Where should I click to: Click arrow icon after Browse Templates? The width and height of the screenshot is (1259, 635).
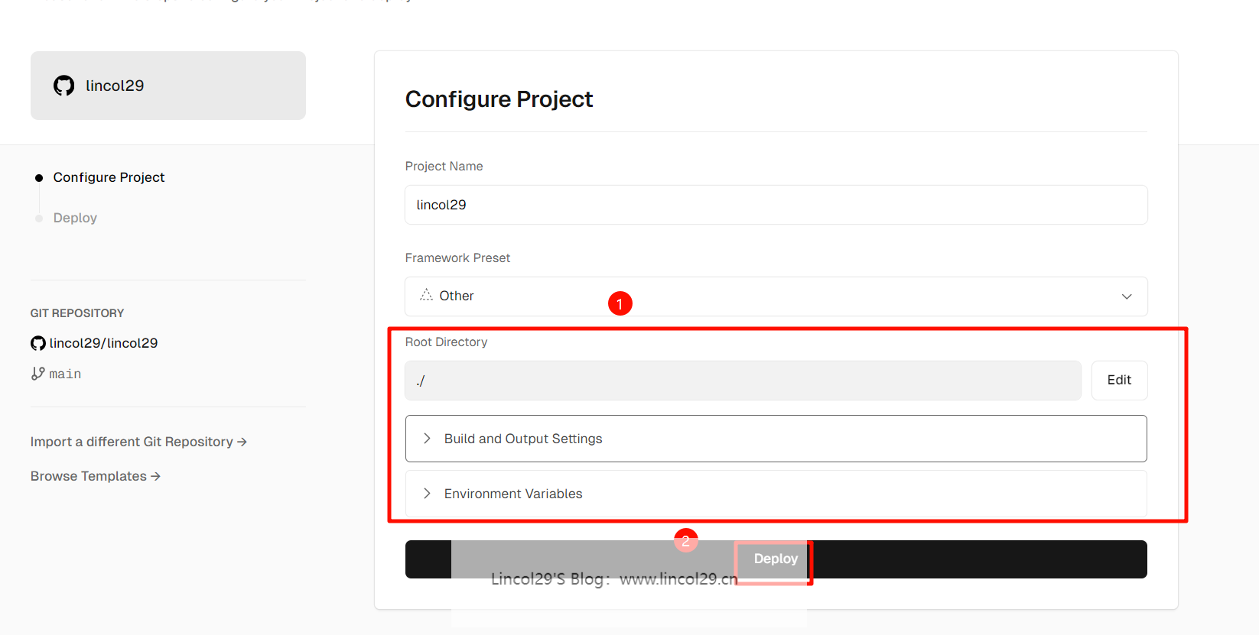(155, 476)
